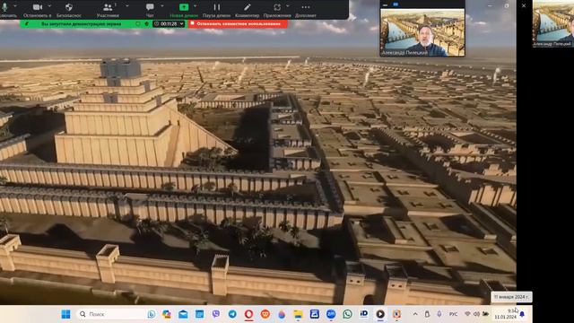Open Opera browser from the taskbar
This screenshot has height=323, width=574.
[249, 314]
